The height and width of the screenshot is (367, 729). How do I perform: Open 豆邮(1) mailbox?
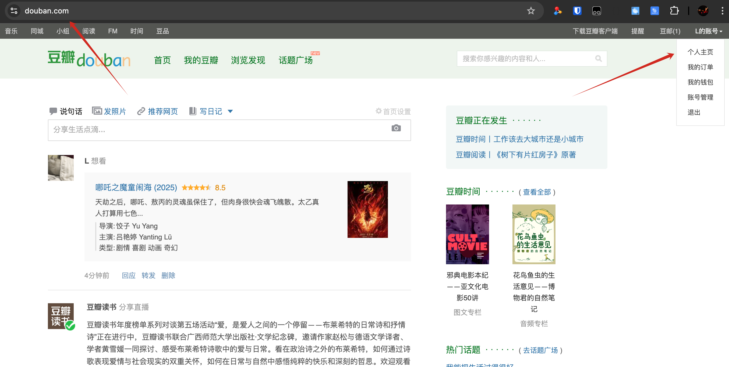670,31
